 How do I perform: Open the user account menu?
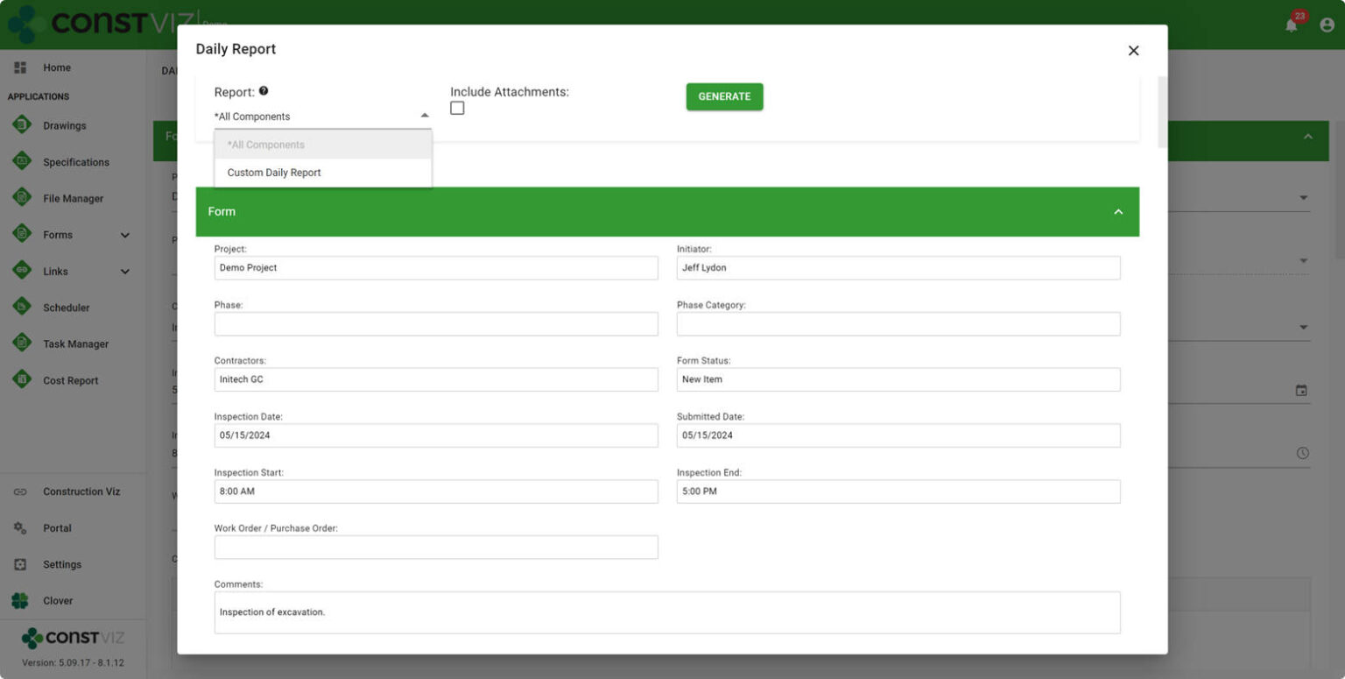1327,24
